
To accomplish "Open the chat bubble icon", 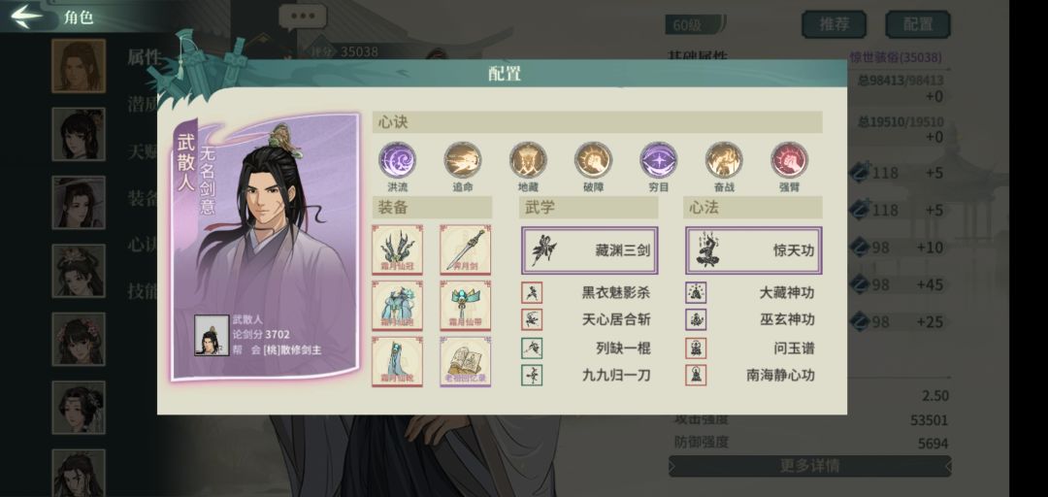I will (x=302, y=17).
